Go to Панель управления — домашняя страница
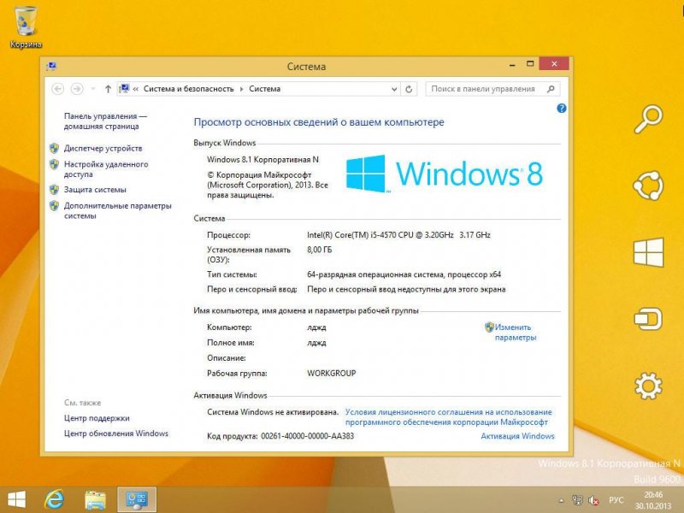 (x=105, y=121)
